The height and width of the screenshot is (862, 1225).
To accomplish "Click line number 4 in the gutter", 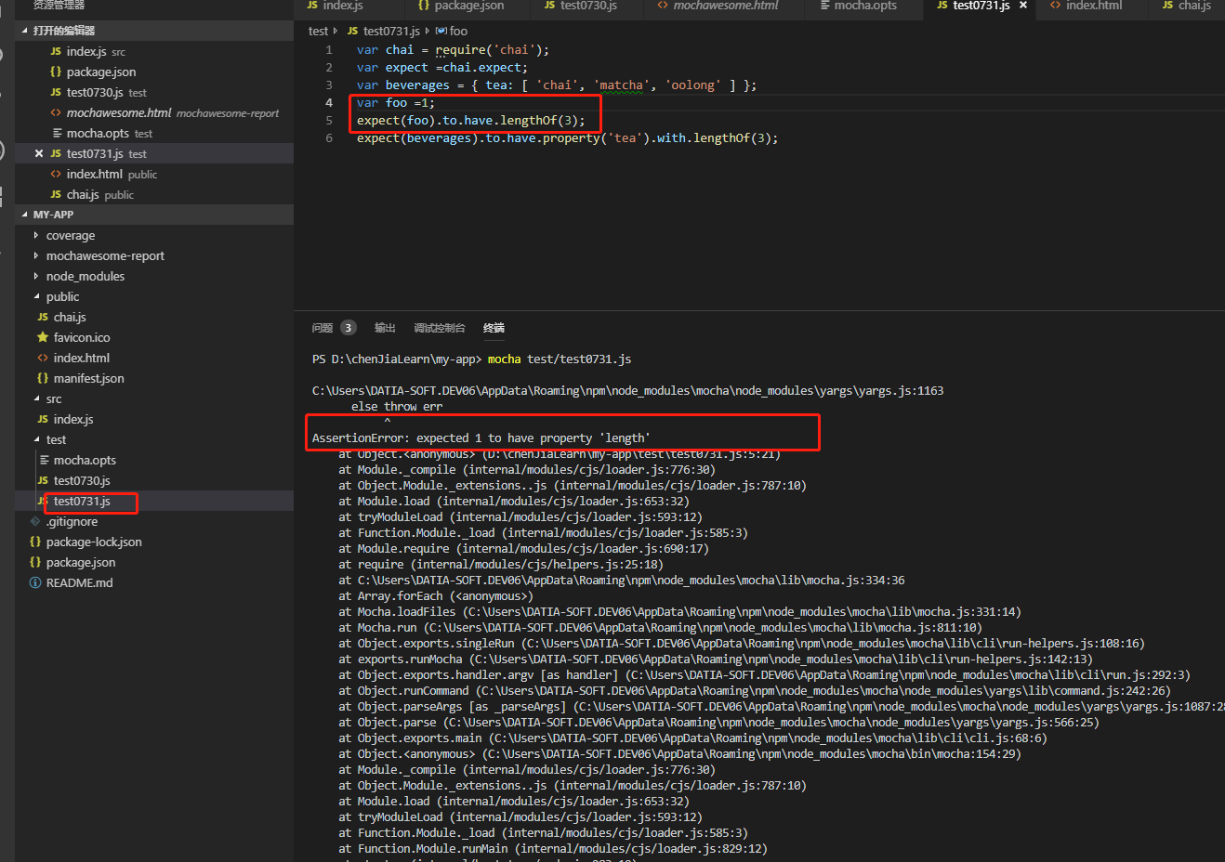I will pos(329,103).
